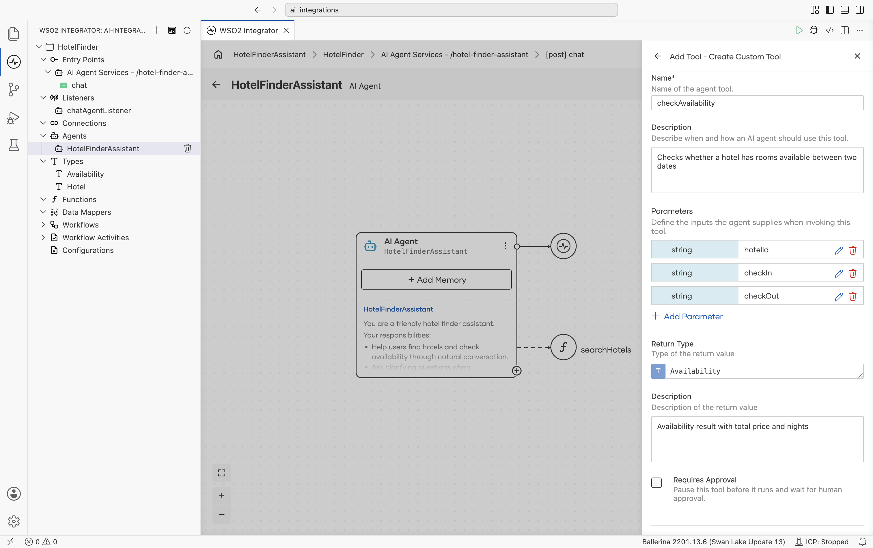Open the AI Agent node three-dot menu
The width and height of the screenshot is (873, 548).
pyautogui.click(x=505, y=246)
